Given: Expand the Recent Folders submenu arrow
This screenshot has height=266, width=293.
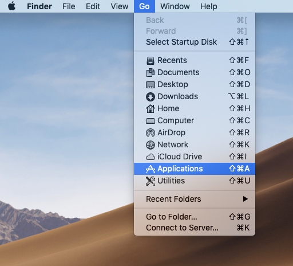Looking at the screenshot, I should 246,199.
